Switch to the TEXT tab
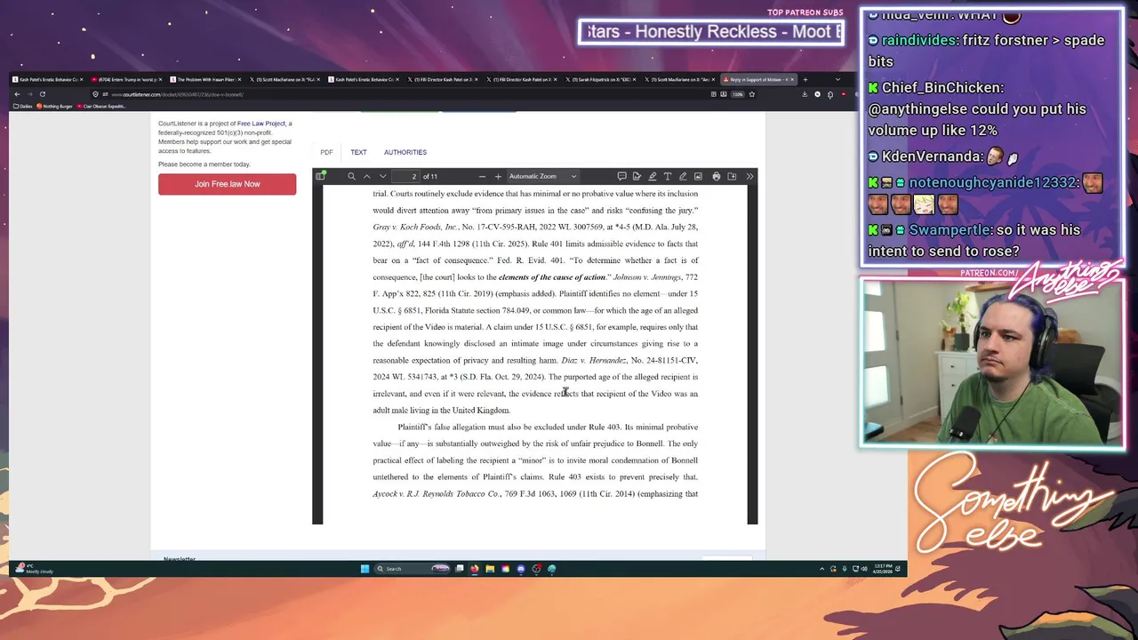Screen dimensions: 1138x640 click(x=358, y=152)
